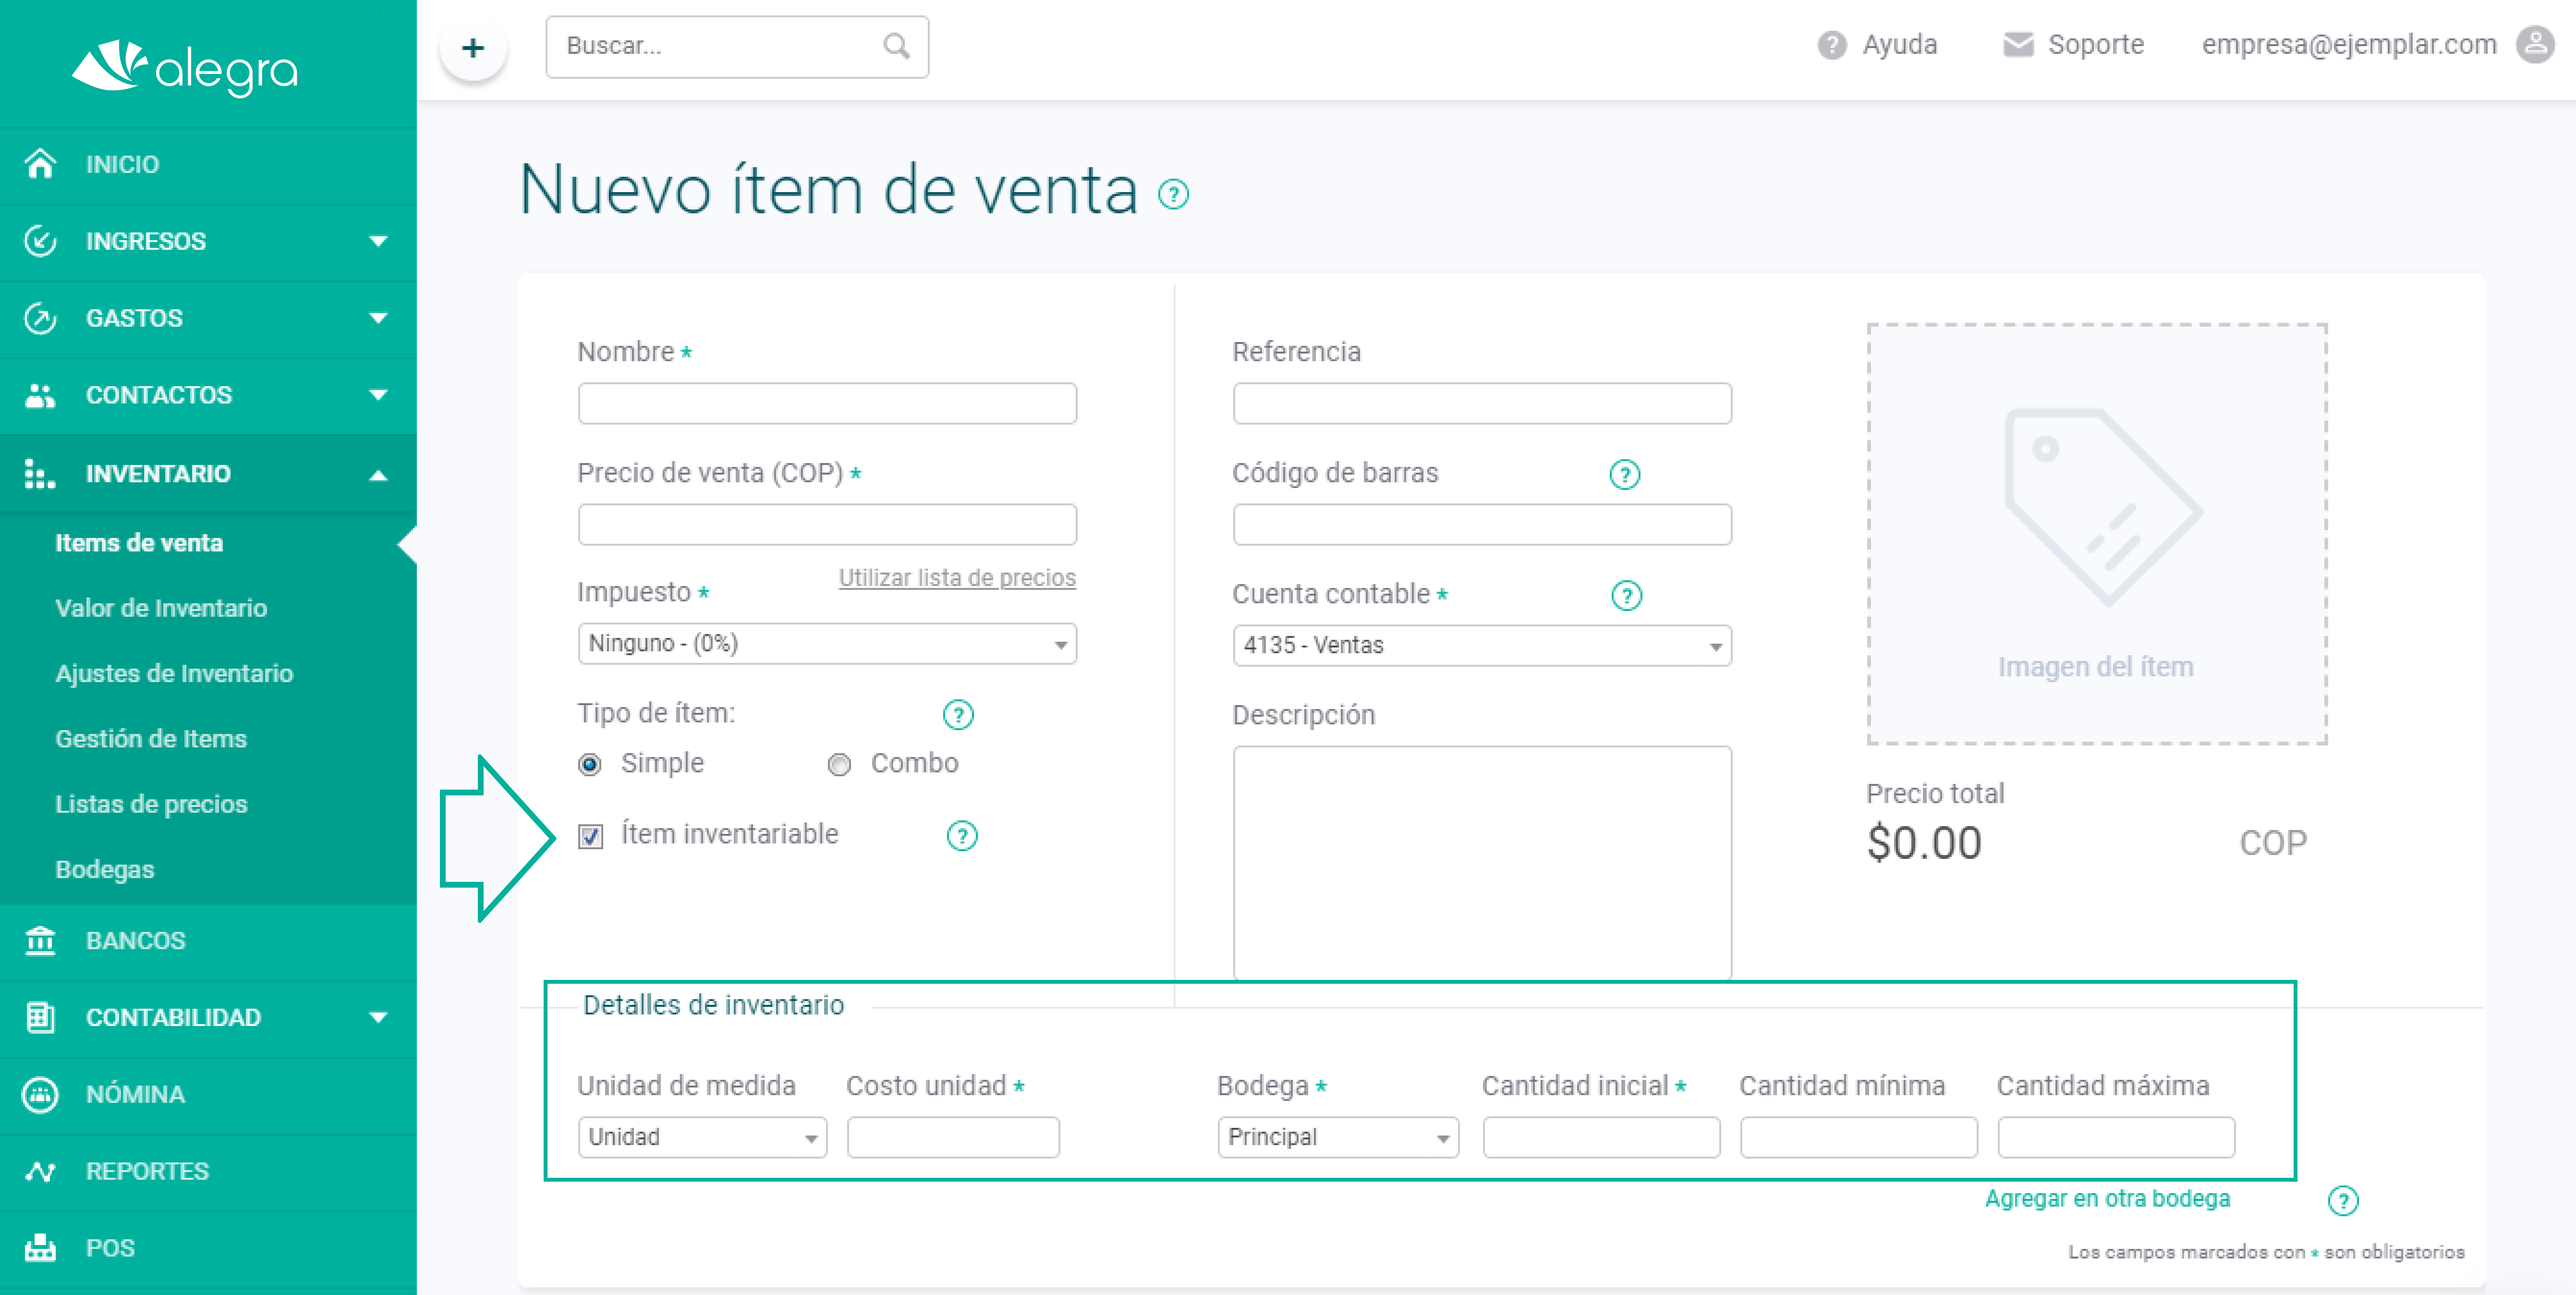This screenshot has height=1295, width=2576.
Task: Click the Bancos building icon
Action: (40, 940)
